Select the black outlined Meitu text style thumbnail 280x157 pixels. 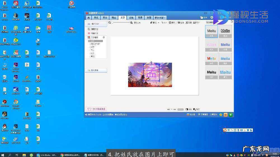225,31
